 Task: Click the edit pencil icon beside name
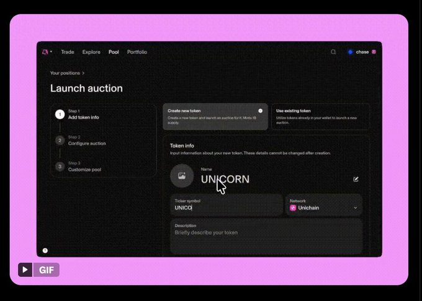356,179
